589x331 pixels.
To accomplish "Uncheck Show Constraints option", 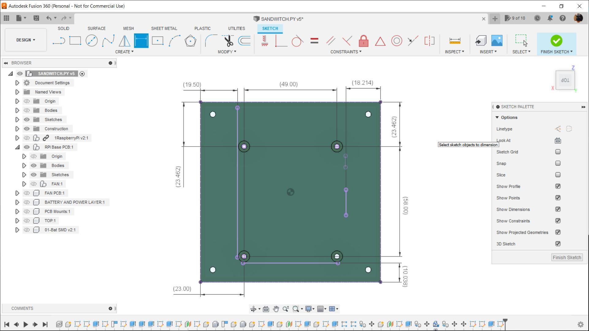I will click(558, 221).
